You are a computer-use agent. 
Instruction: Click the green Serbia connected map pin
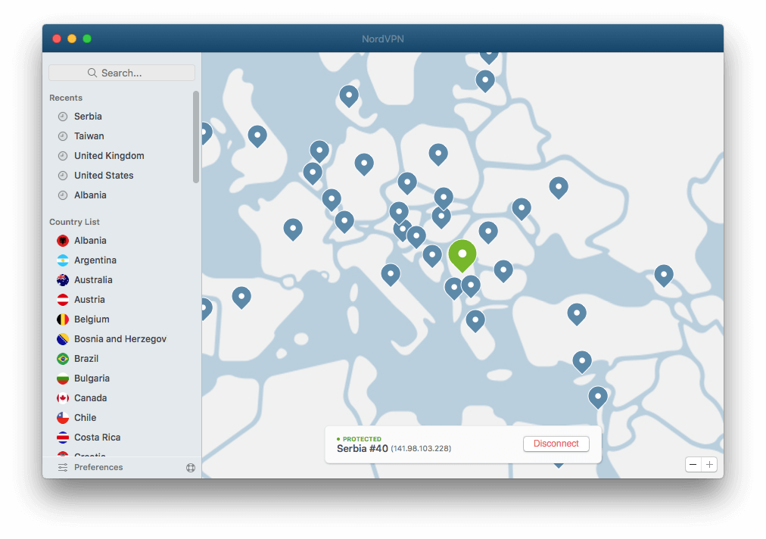point(462,254)
